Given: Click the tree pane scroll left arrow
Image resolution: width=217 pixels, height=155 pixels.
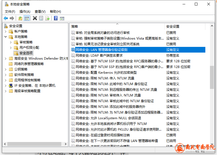Looking at the screenshot, I should click(5, 144).
